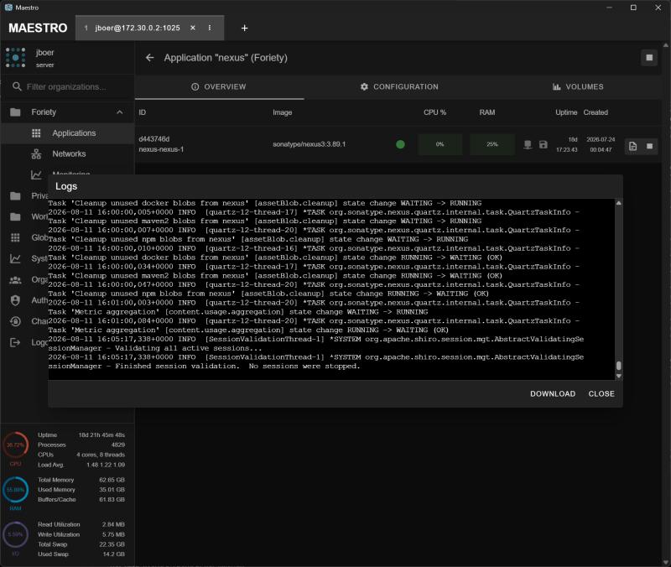The height and width of the screenshot is (567, 671).
Task: Stop the whole application using the top-right stop icon
Action: (649, 58)
